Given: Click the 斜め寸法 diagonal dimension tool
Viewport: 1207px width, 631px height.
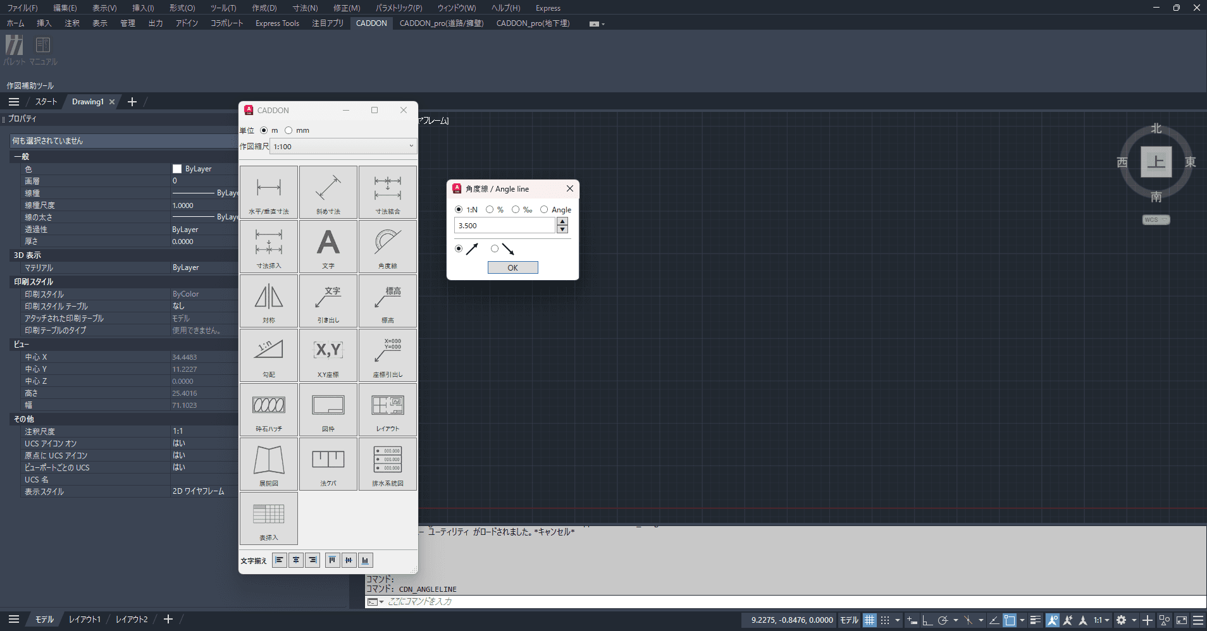Looking at the screenshot, I should click(328, 192).
